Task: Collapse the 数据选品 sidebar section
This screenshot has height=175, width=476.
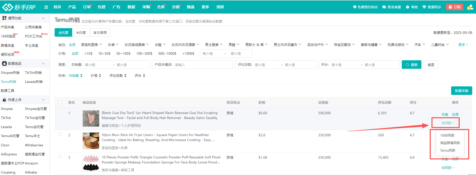Action: 43,64
